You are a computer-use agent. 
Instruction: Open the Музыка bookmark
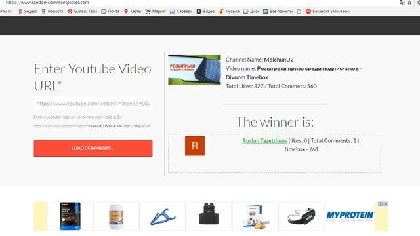coord(229,12)
